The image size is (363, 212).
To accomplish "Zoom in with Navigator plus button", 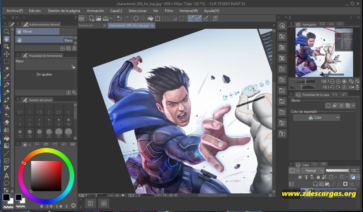I will click(338, 81).
